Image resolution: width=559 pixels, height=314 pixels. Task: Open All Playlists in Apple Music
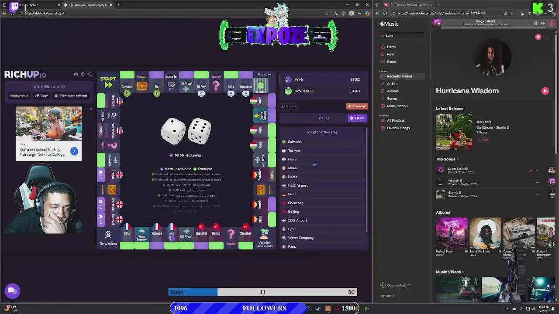[x=396, y=120]
